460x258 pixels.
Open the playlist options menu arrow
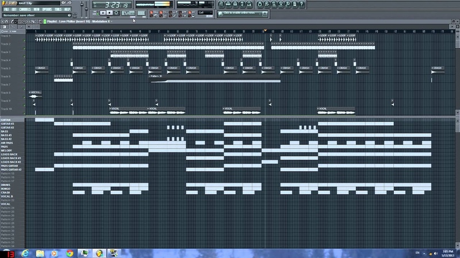point(2,22)
